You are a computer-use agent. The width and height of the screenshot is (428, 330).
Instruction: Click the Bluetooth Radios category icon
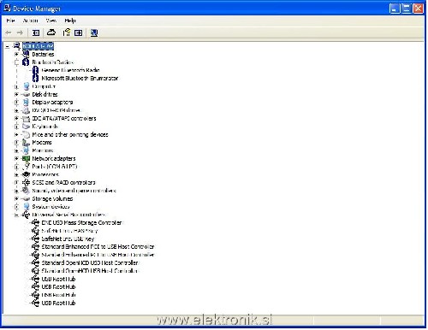(26, 62)
